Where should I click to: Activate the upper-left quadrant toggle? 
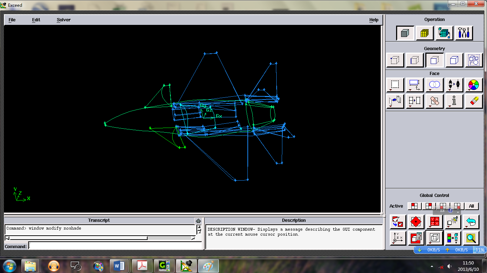coord(414,206)
